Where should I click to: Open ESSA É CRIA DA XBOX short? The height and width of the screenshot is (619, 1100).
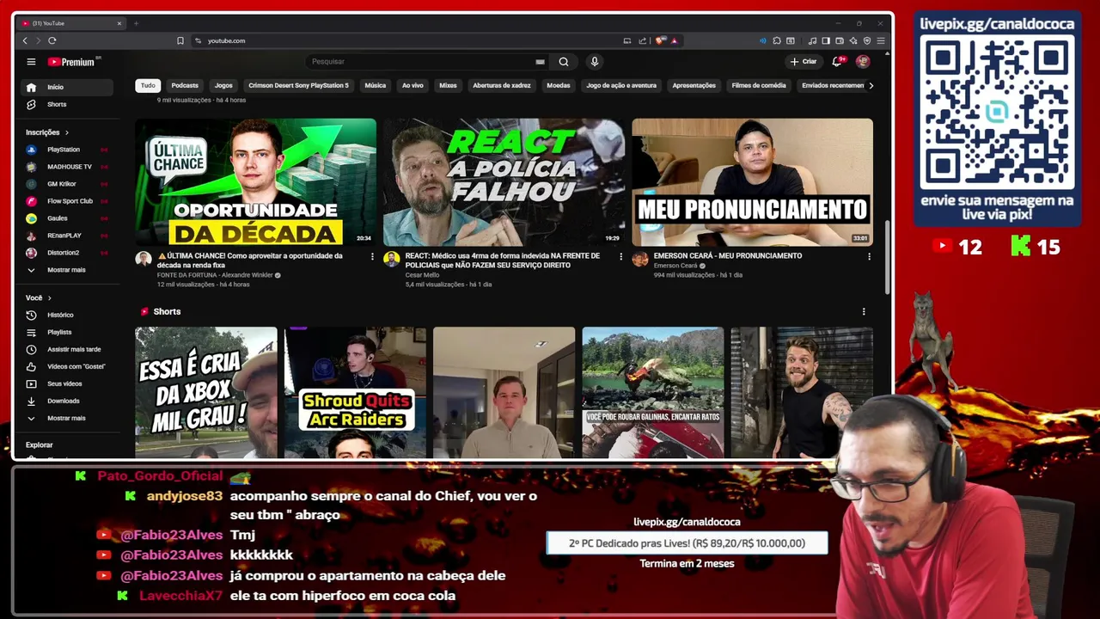point(206,392)
